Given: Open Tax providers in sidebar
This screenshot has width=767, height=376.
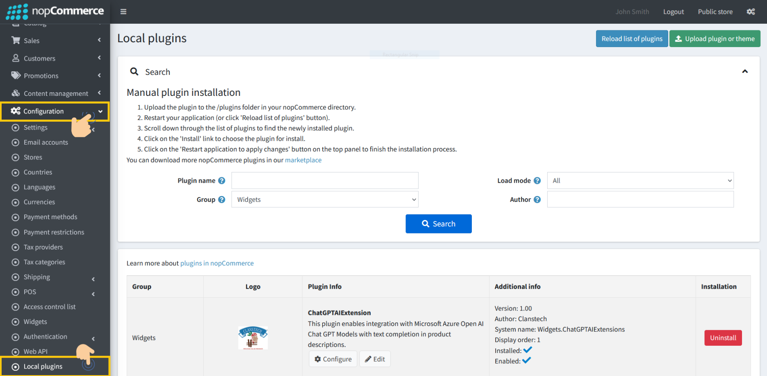Looking at the screenshot, I should click(43, 247).
